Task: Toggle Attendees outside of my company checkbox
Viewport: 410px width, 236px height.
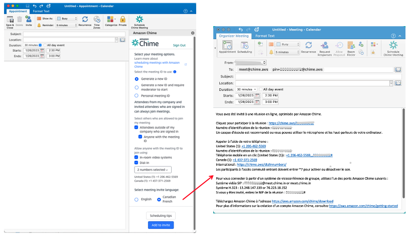Action: tap(136, 128)
